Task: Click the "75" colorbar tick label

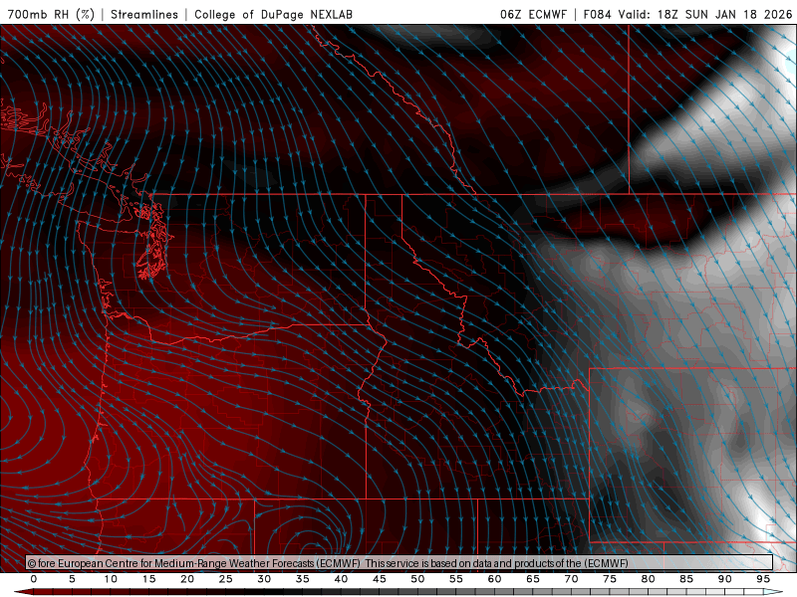Action: tap(610, 579)
